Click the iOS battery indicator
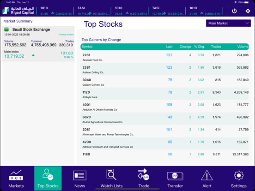The width and height of the screenshot is (255, 191). click(x=247, y=2)
